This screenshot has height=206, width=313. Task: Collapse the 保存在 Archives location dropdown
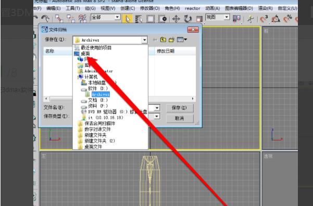click(x=144, y=40)
